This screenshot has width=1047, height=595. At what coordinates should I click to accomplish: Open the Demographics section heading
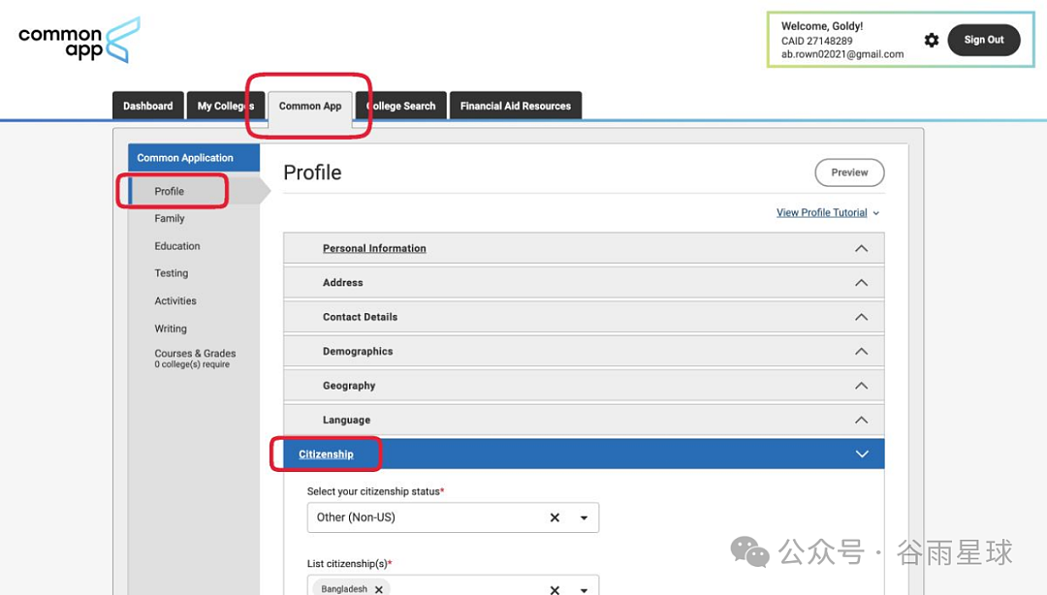[357, 351]
